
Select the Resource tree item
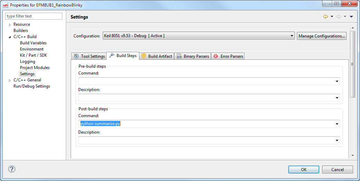coord(22,24)
